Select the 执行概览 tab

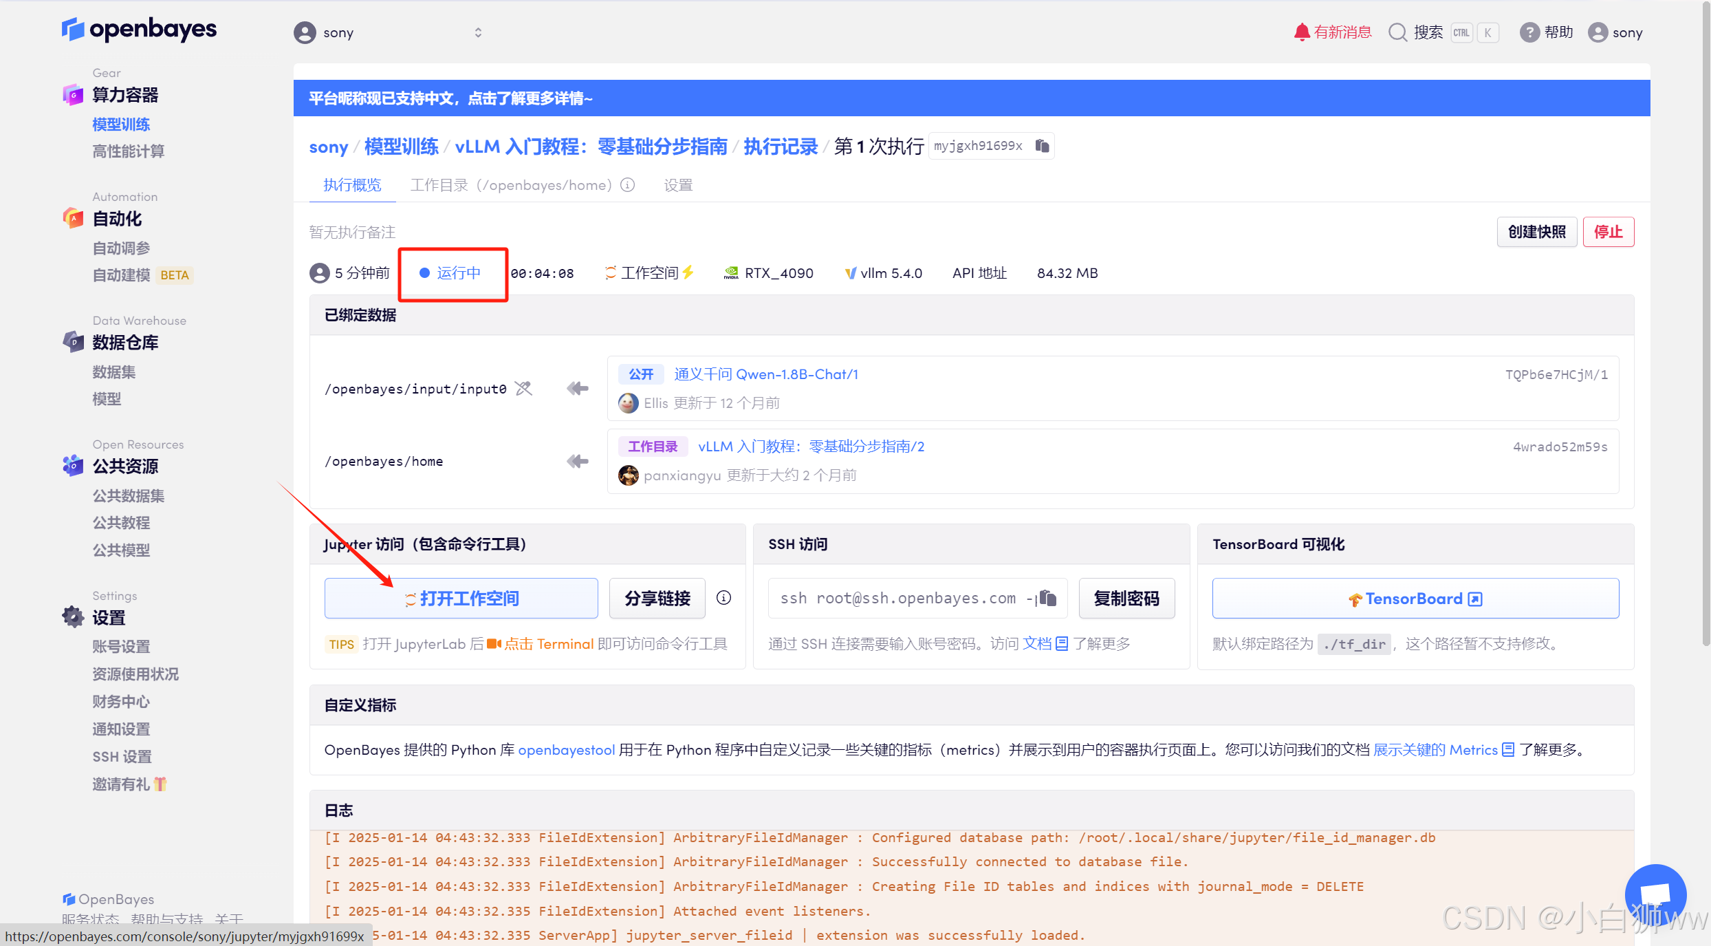352,185
